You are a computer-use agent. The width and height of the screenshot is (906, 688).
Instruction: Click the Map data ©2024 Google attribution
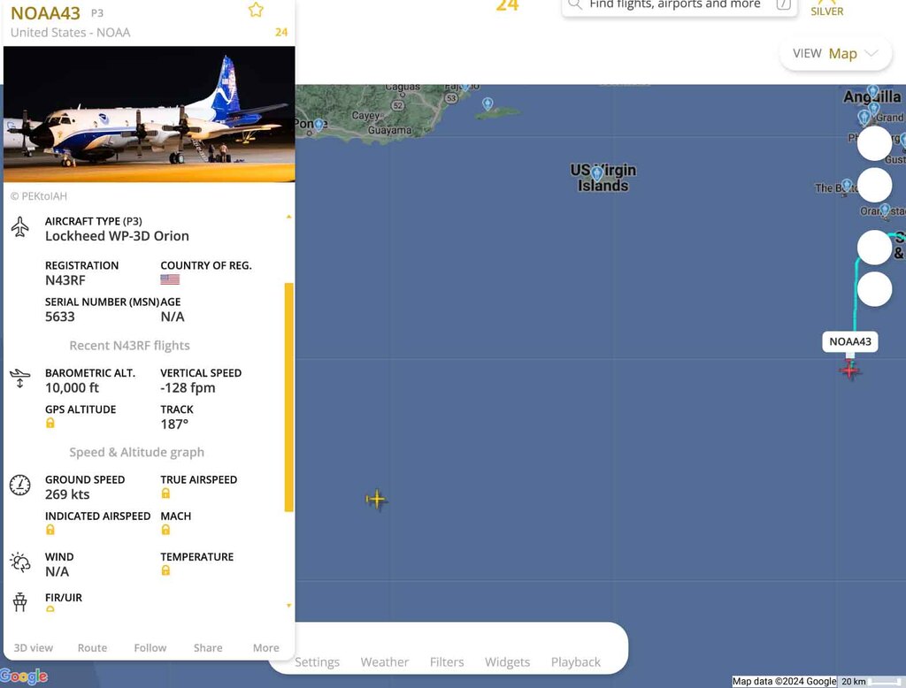tap(784, 682)
